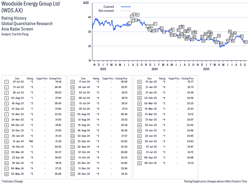Click the Woodside Energy Group Ltd title
250x183 pixels.
pos(30,4)
